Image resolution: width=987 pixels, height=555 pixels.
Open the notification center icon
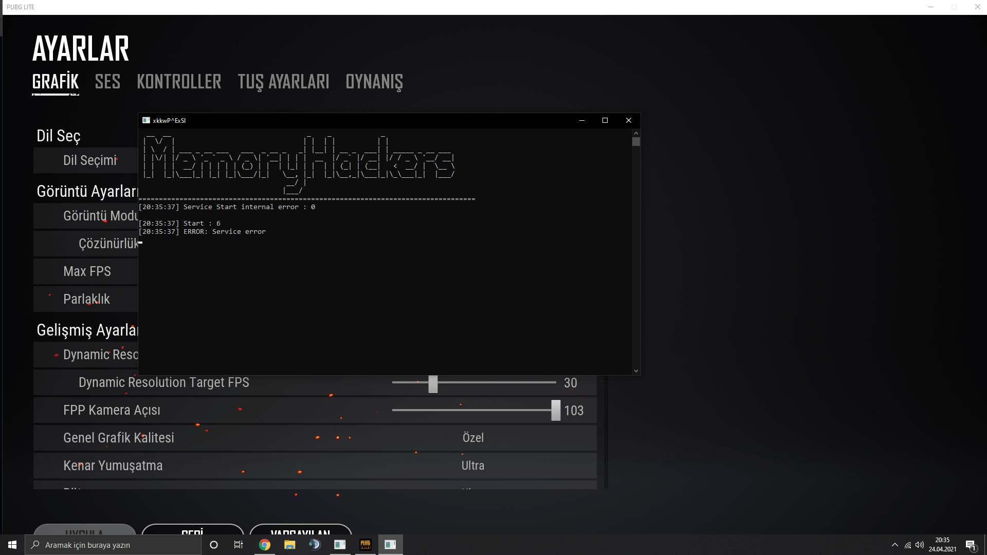pos(971,545)
